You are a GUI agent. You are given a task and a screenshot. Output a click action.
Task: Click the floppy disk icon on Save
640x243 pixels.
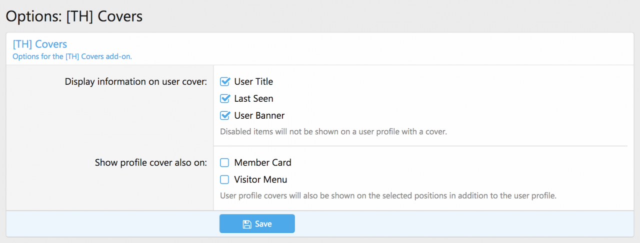246,224
